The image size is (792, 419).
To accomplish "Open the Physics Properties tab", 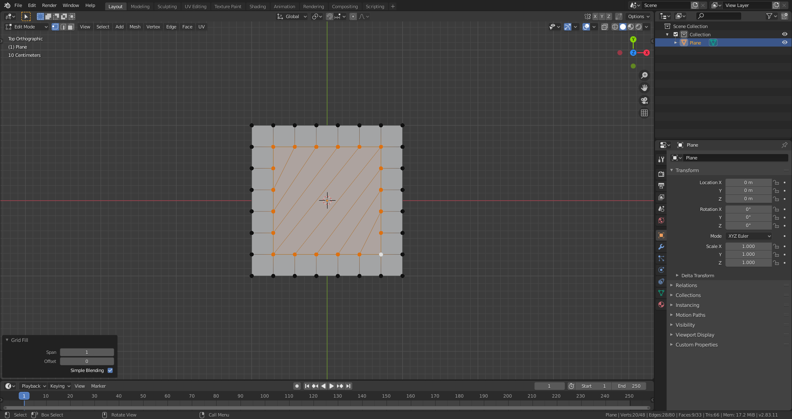I will point(661,270).
